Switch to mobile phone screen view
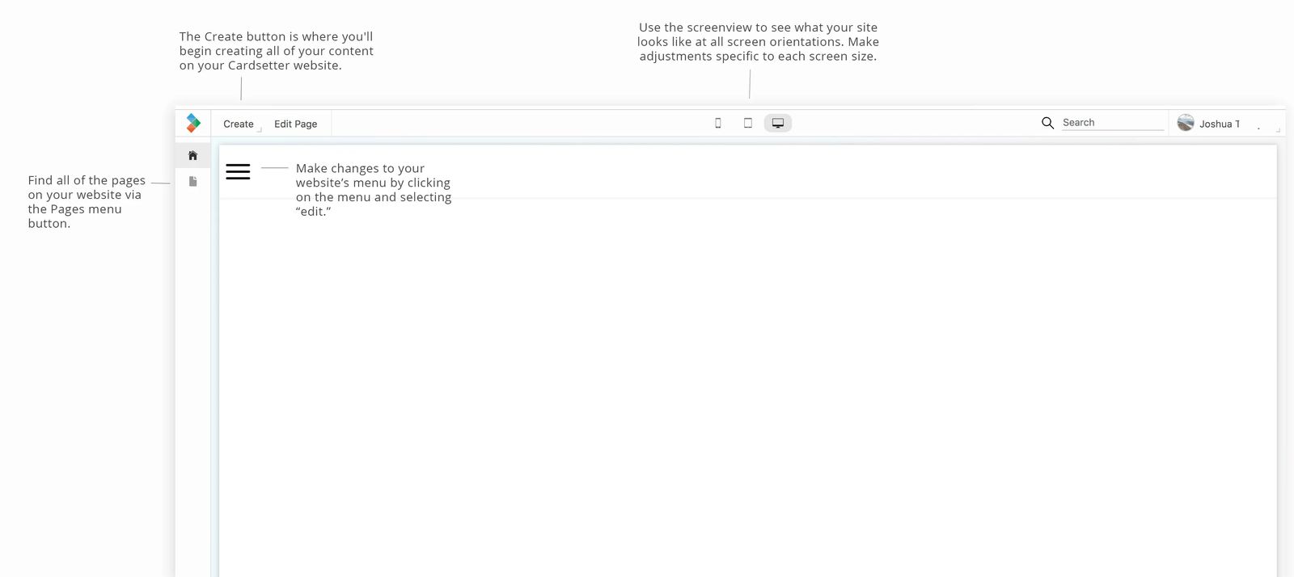This screenshot has height=577, width=1294. (717, 123)
